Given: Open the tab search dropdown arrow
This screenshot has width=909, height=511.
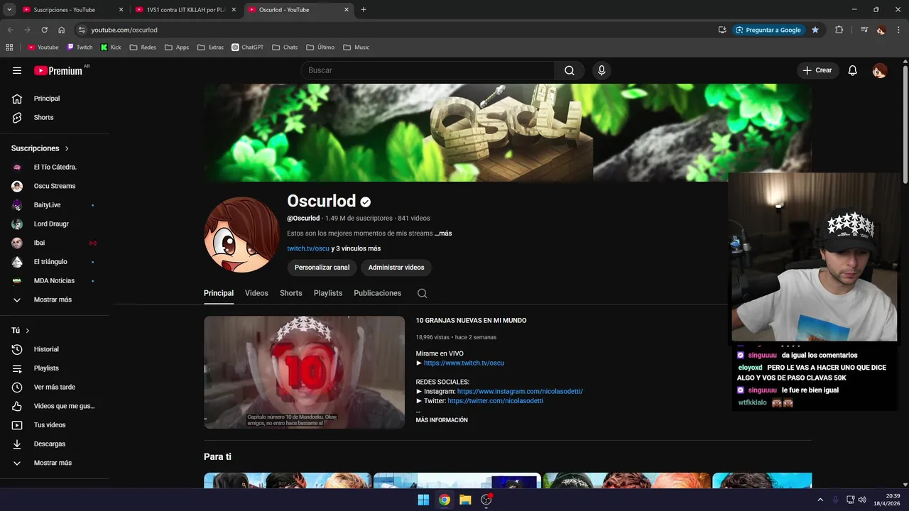Looking at the screenshot, I should tap(9, 10).
